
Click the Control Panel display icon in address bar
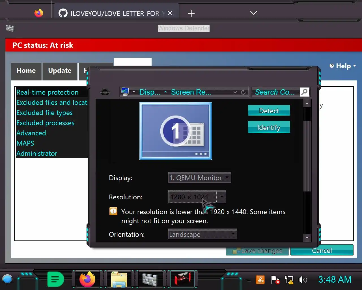pos(125,92)
